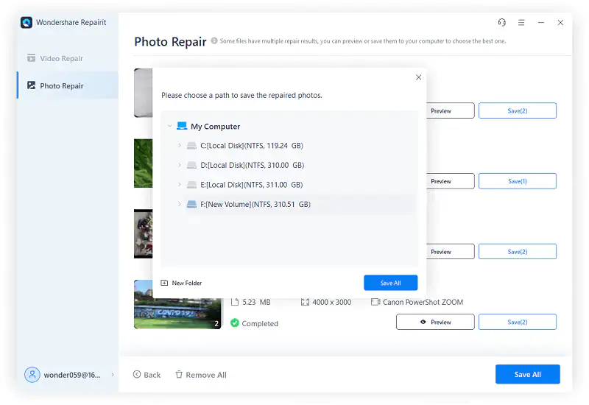This screenshot has height=405, width=589.
Task: Open the hamburger menu icon
Action: [x=521, y=23]
